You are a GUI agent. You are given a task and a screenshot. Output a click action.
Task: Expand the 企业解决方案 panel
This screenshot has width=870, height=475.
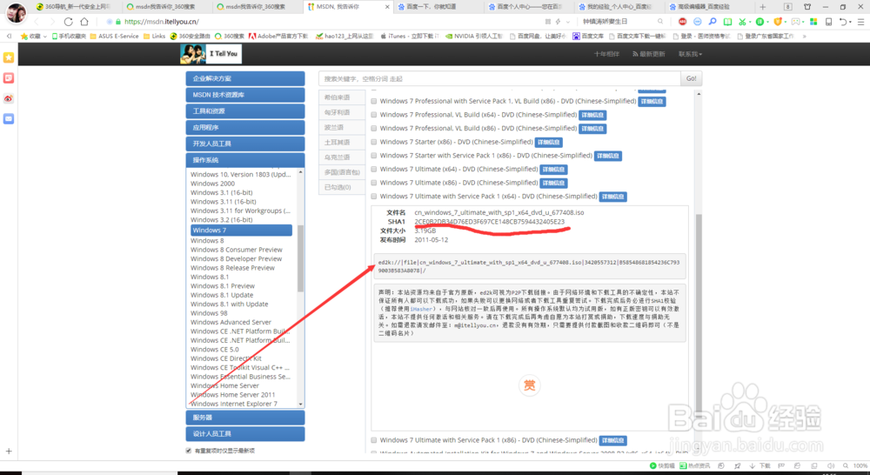pyautogui.click(x=245, y=79)
